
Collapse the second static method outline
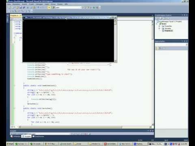coord(15,108)
